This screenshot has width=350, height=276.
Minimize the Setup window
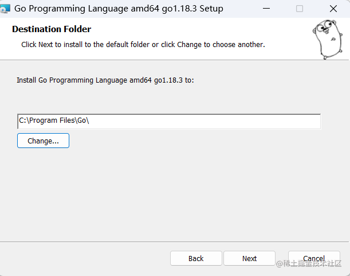click(266, 9)
